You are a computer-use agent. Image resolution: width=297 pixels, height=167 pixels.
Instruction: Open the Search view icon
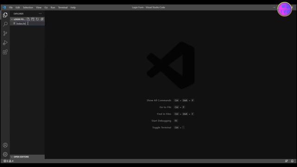tap(5, 24)
